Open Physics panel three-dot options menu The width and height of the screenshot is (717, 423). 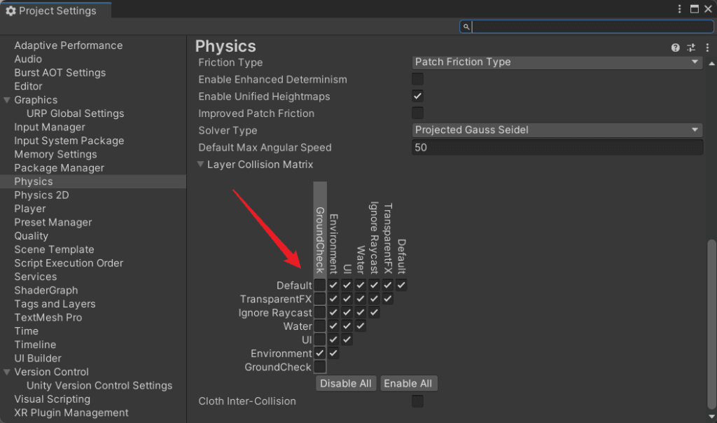[707, 48]
